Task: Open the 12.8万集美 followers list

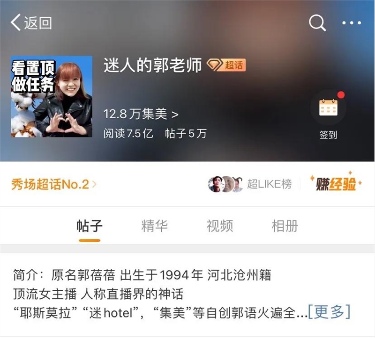Action: pos(141,114)
